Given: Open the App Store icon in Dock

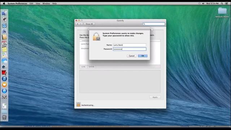Looking at the screenshot, I should pos(4,91).
